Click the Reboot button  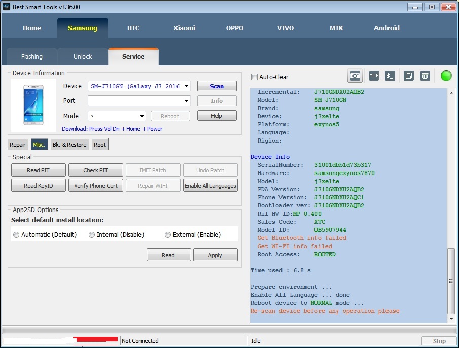click(170, 116)
